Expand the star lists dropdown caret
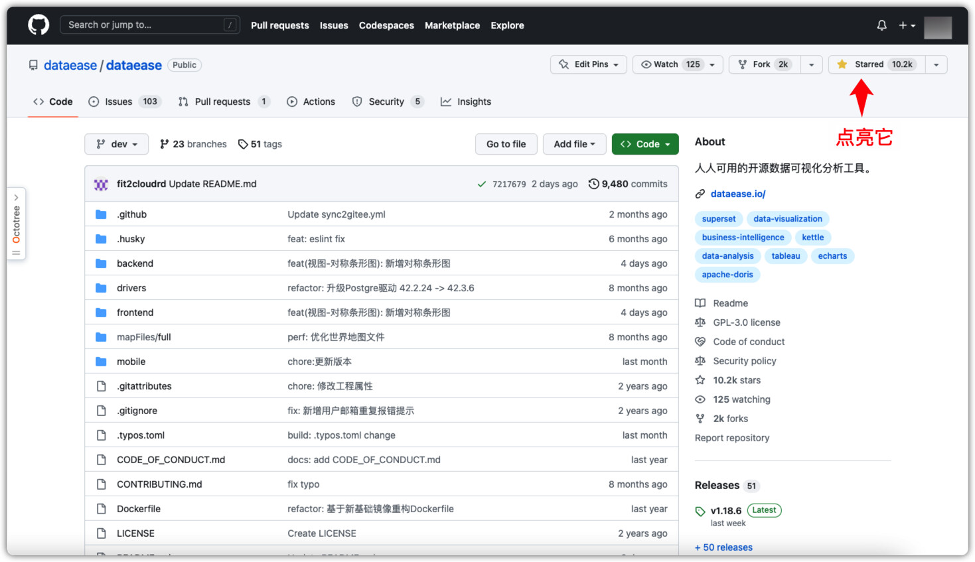 937,64
